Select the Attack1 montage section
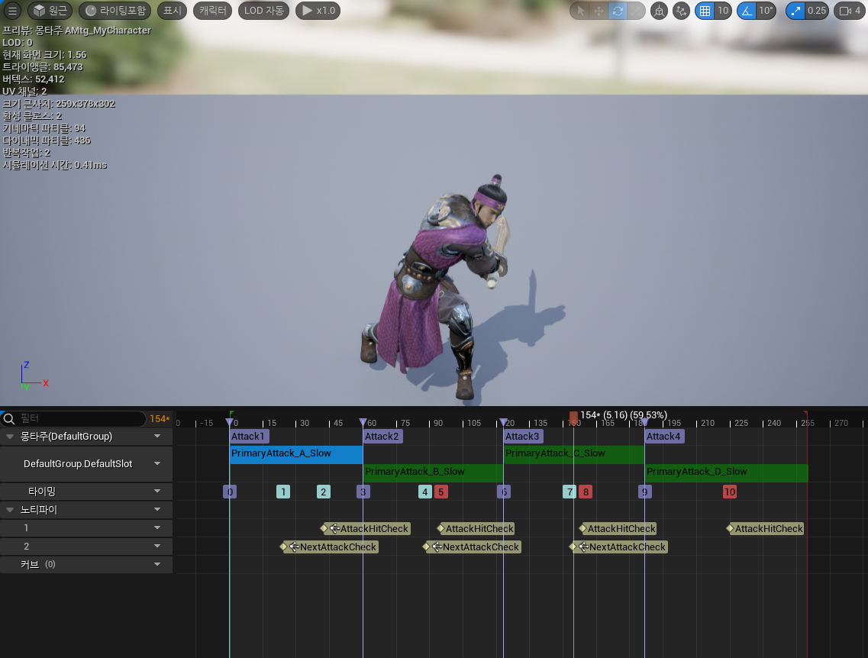868x658 pixels. point(249,436)
